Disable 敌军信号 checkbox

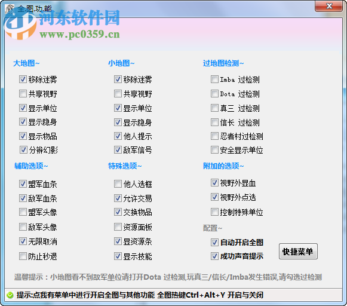(x=118, y=150)
